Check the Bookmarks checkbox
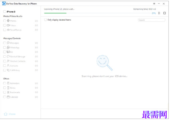Image resolution: width=172 pixels, height=123 pixels. (x=4, y=92)
